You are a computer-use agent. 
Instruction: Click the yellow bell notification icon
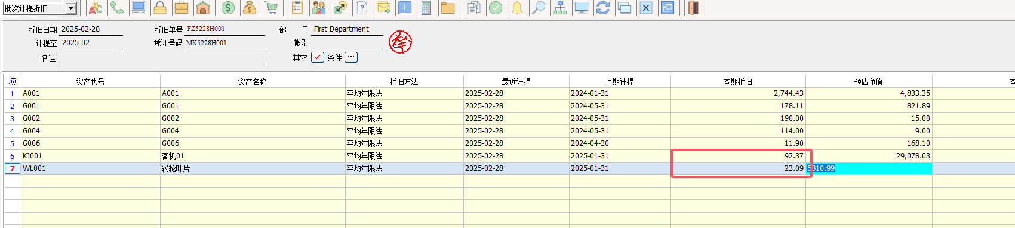point(517,8)
